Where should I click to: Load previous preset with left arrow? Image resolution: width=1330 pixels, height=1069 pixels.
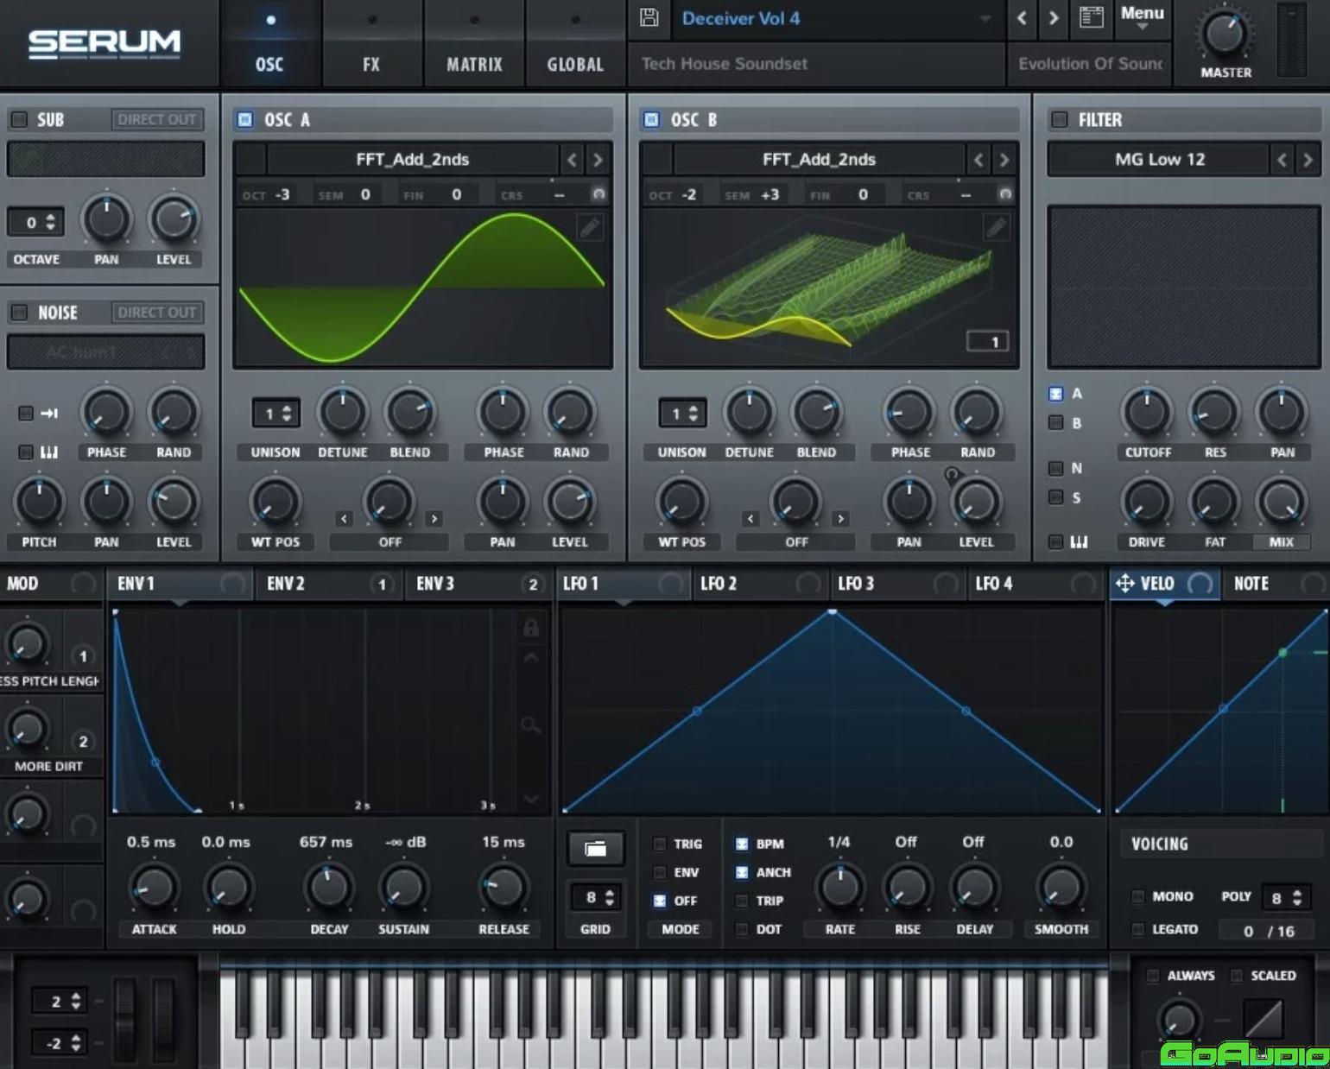pos(1022,18)
